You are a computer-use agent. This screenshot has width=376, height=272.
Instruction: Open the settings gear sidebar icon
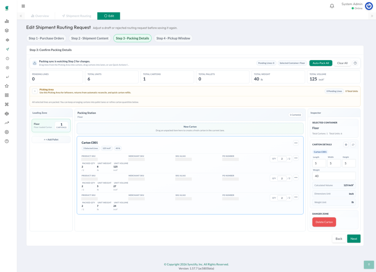click(7, 132)
